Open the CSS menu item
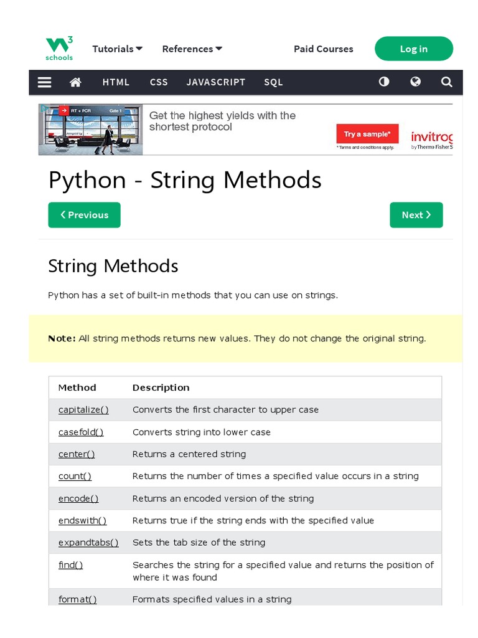This screenshot has width=478, height=638. [x=159, y=82]
